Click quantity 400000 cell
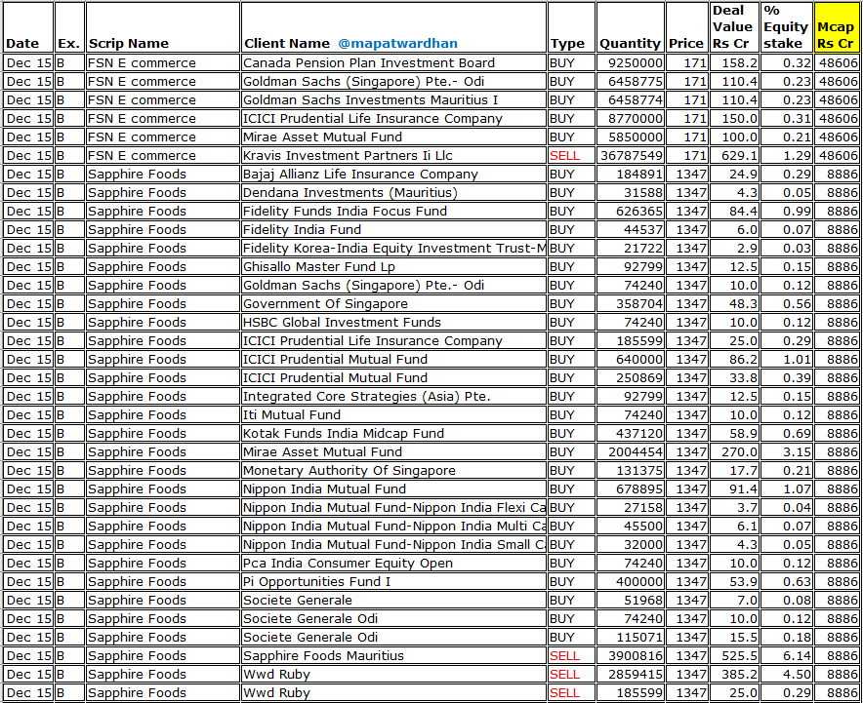The height and width of the screenshot is (703, 863). click(630, 581)
